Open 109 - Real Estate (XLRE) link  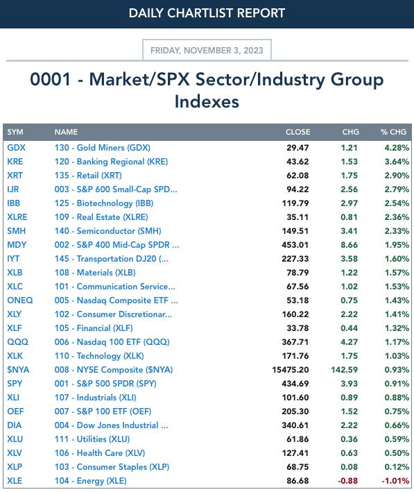[x=101, y=217]
